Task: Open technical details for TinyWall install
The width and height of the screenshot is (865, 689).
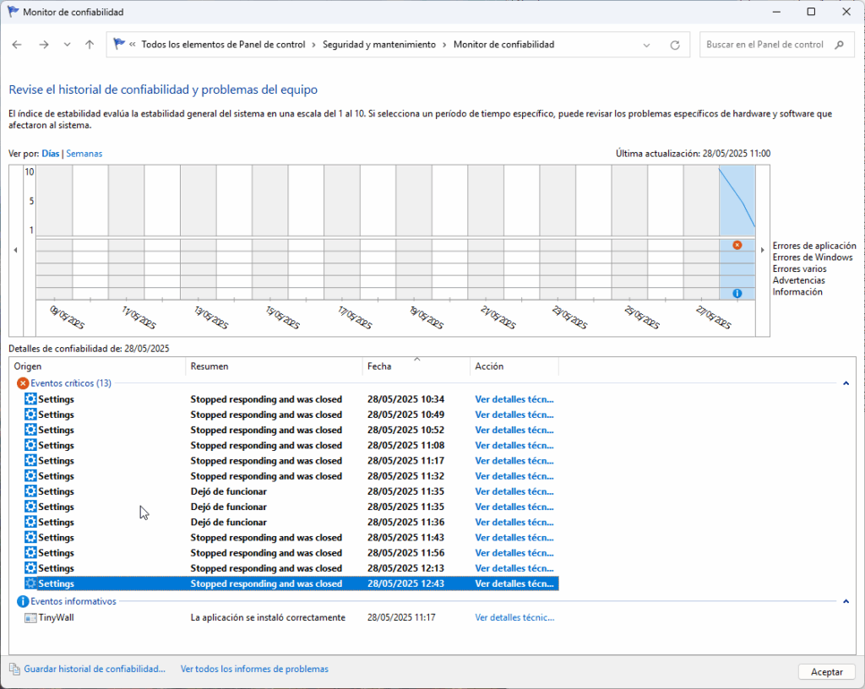Action: [x=514, y=618]
